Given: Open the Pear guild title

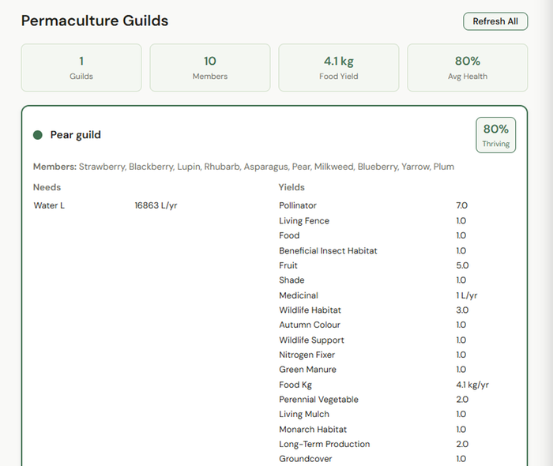Looking at the screenshot, I should coord(76,135).
